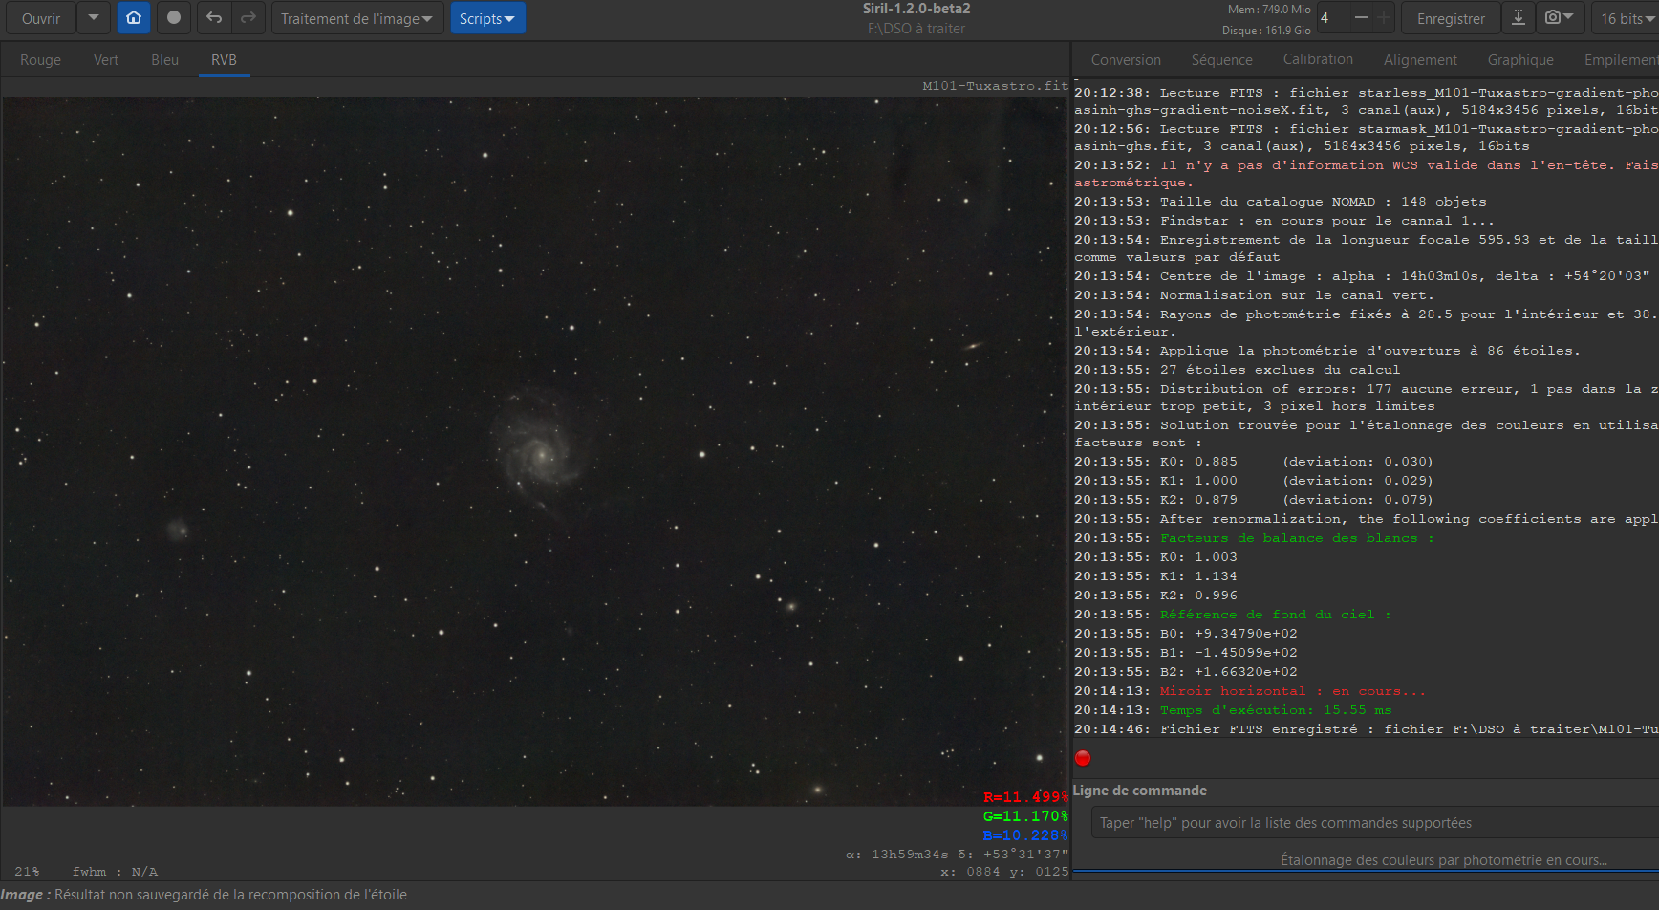This screenshot has height=910, width=1659.
Task: Click the command line input field
Action: pos(1374,823)
